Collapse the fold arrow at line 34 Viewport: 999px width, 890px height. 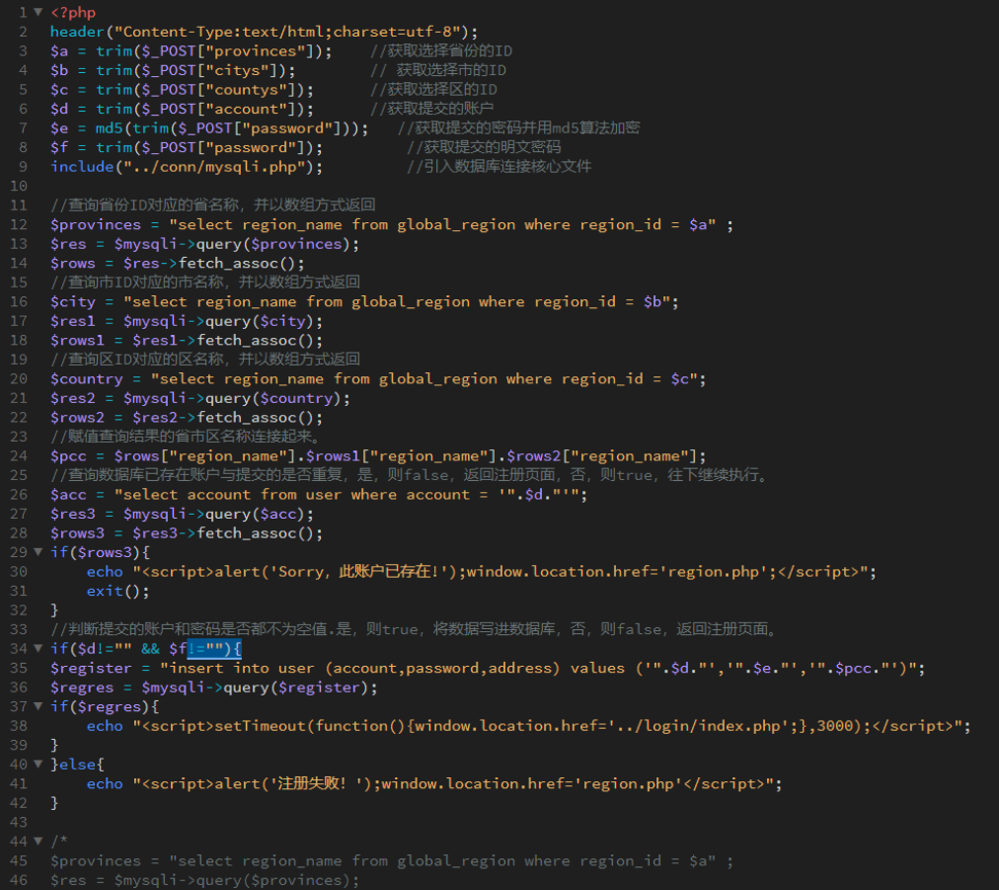pos(38,648)
